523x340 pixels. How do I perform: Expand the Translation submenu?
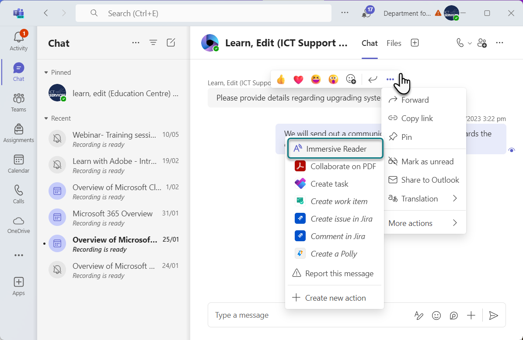click(x=424, y=199)
